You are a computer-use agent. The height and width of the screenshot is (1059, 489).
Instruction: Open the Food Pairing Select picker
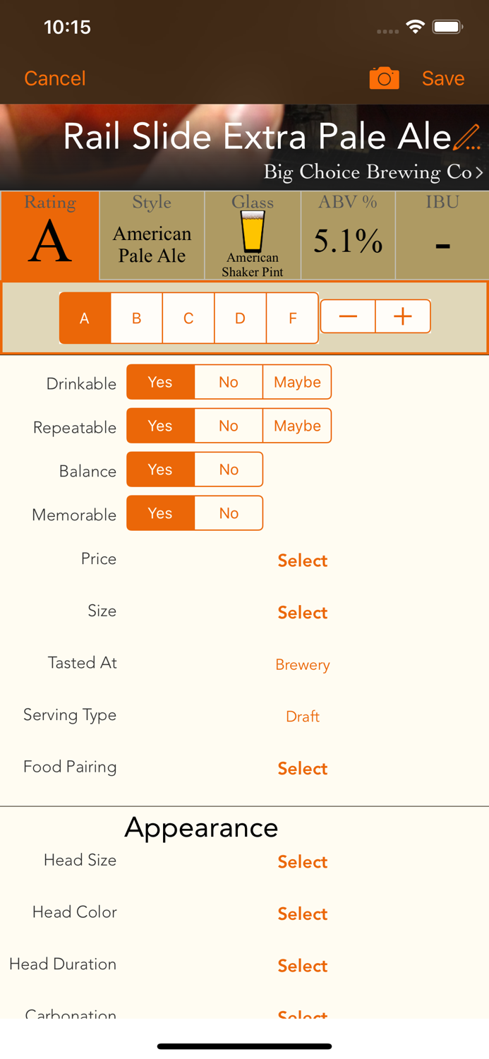pyautogui.click(x=302, y=768)
